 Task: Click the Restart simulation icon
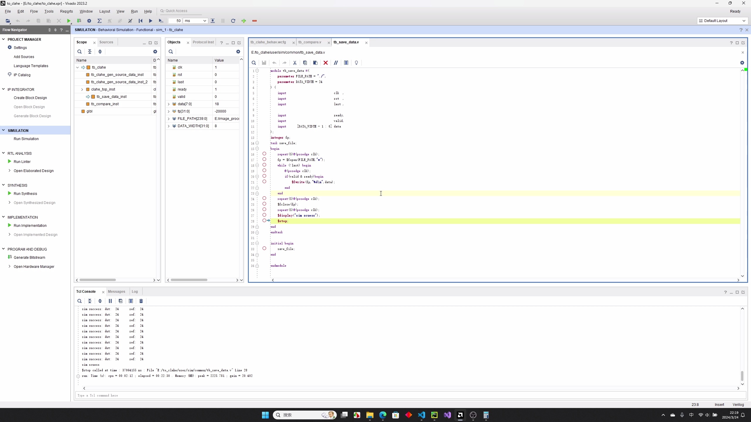click(x=141, y=21)
